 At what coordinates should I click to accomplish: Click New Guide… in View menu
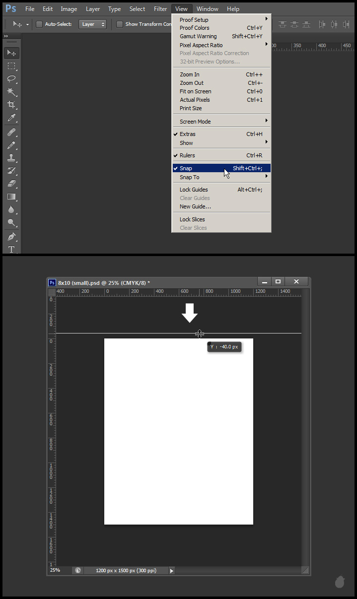click(195, 206)
